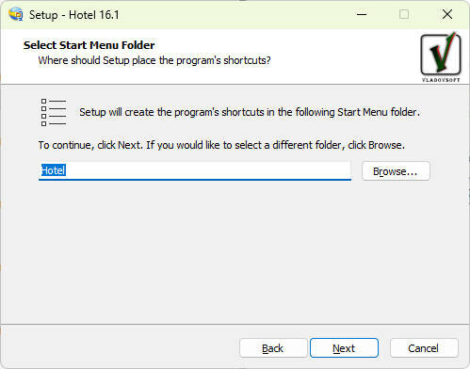Minimize the Setup - Hotel 16.1 window
This screenshot has height=369, width=470.
[x=362, y=14]
